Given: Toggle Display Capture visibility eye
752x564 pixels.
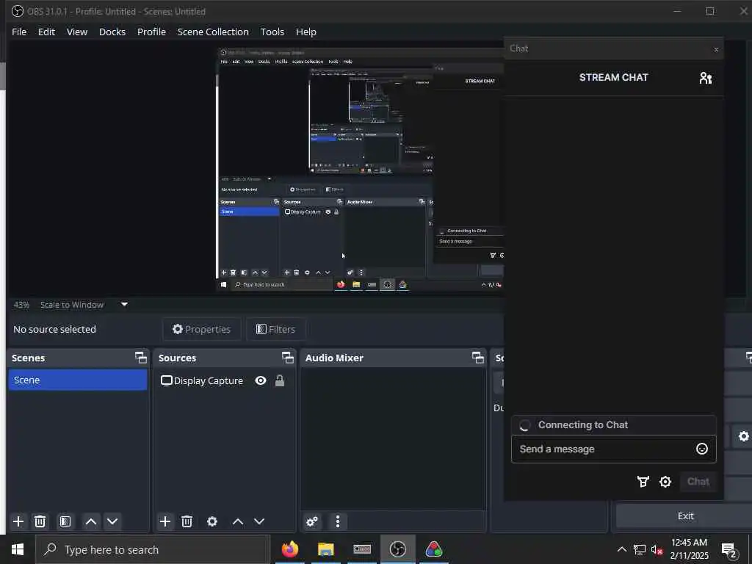Looking at the screenshot, I should tap(261, 381).
